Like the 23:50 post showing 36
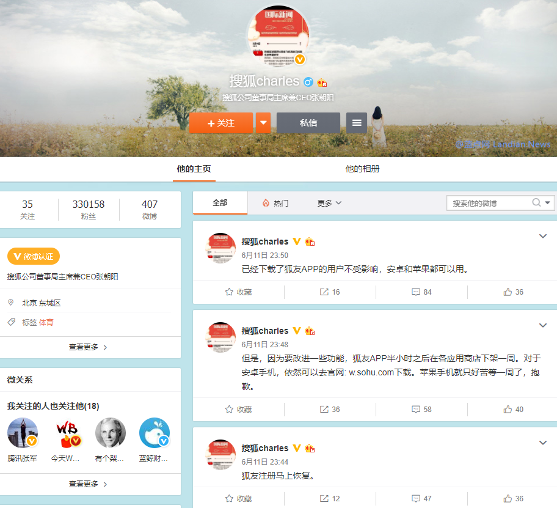 point(513,292)
